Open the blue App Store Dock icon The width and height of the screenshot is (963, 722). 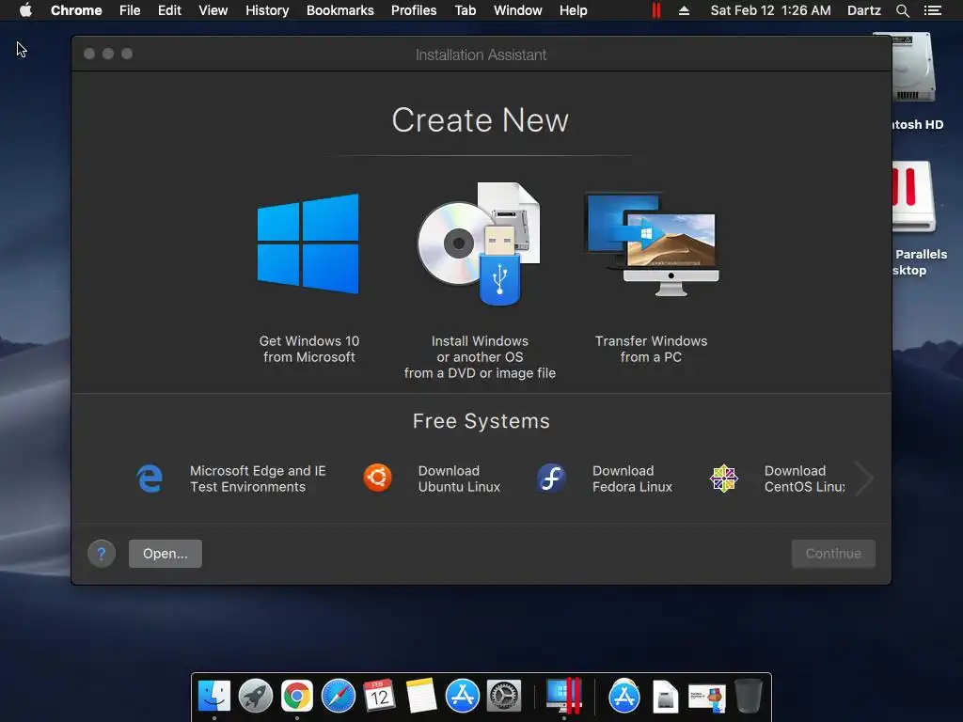point(462,696)
